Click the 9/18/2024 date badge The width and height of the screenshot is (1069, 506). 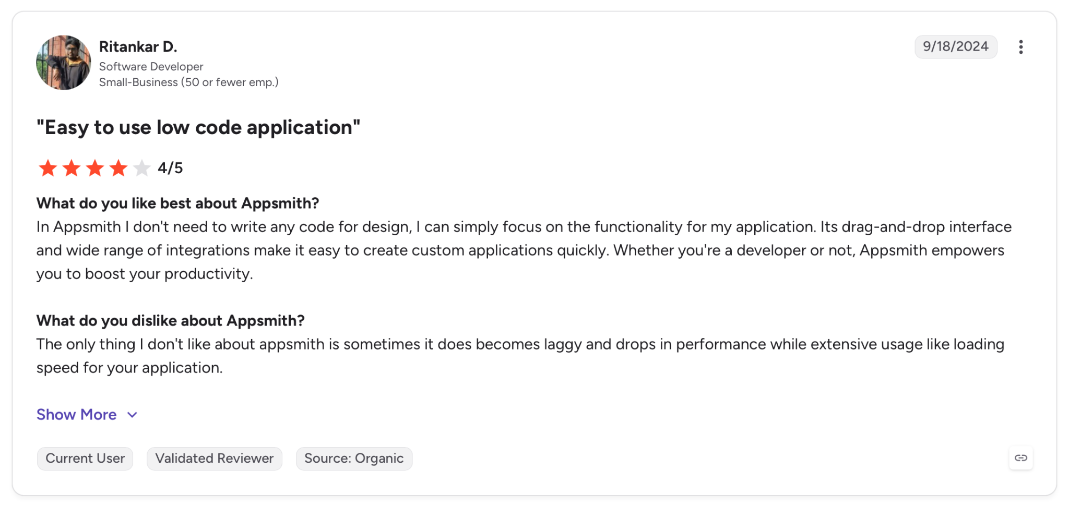point(955,46)
